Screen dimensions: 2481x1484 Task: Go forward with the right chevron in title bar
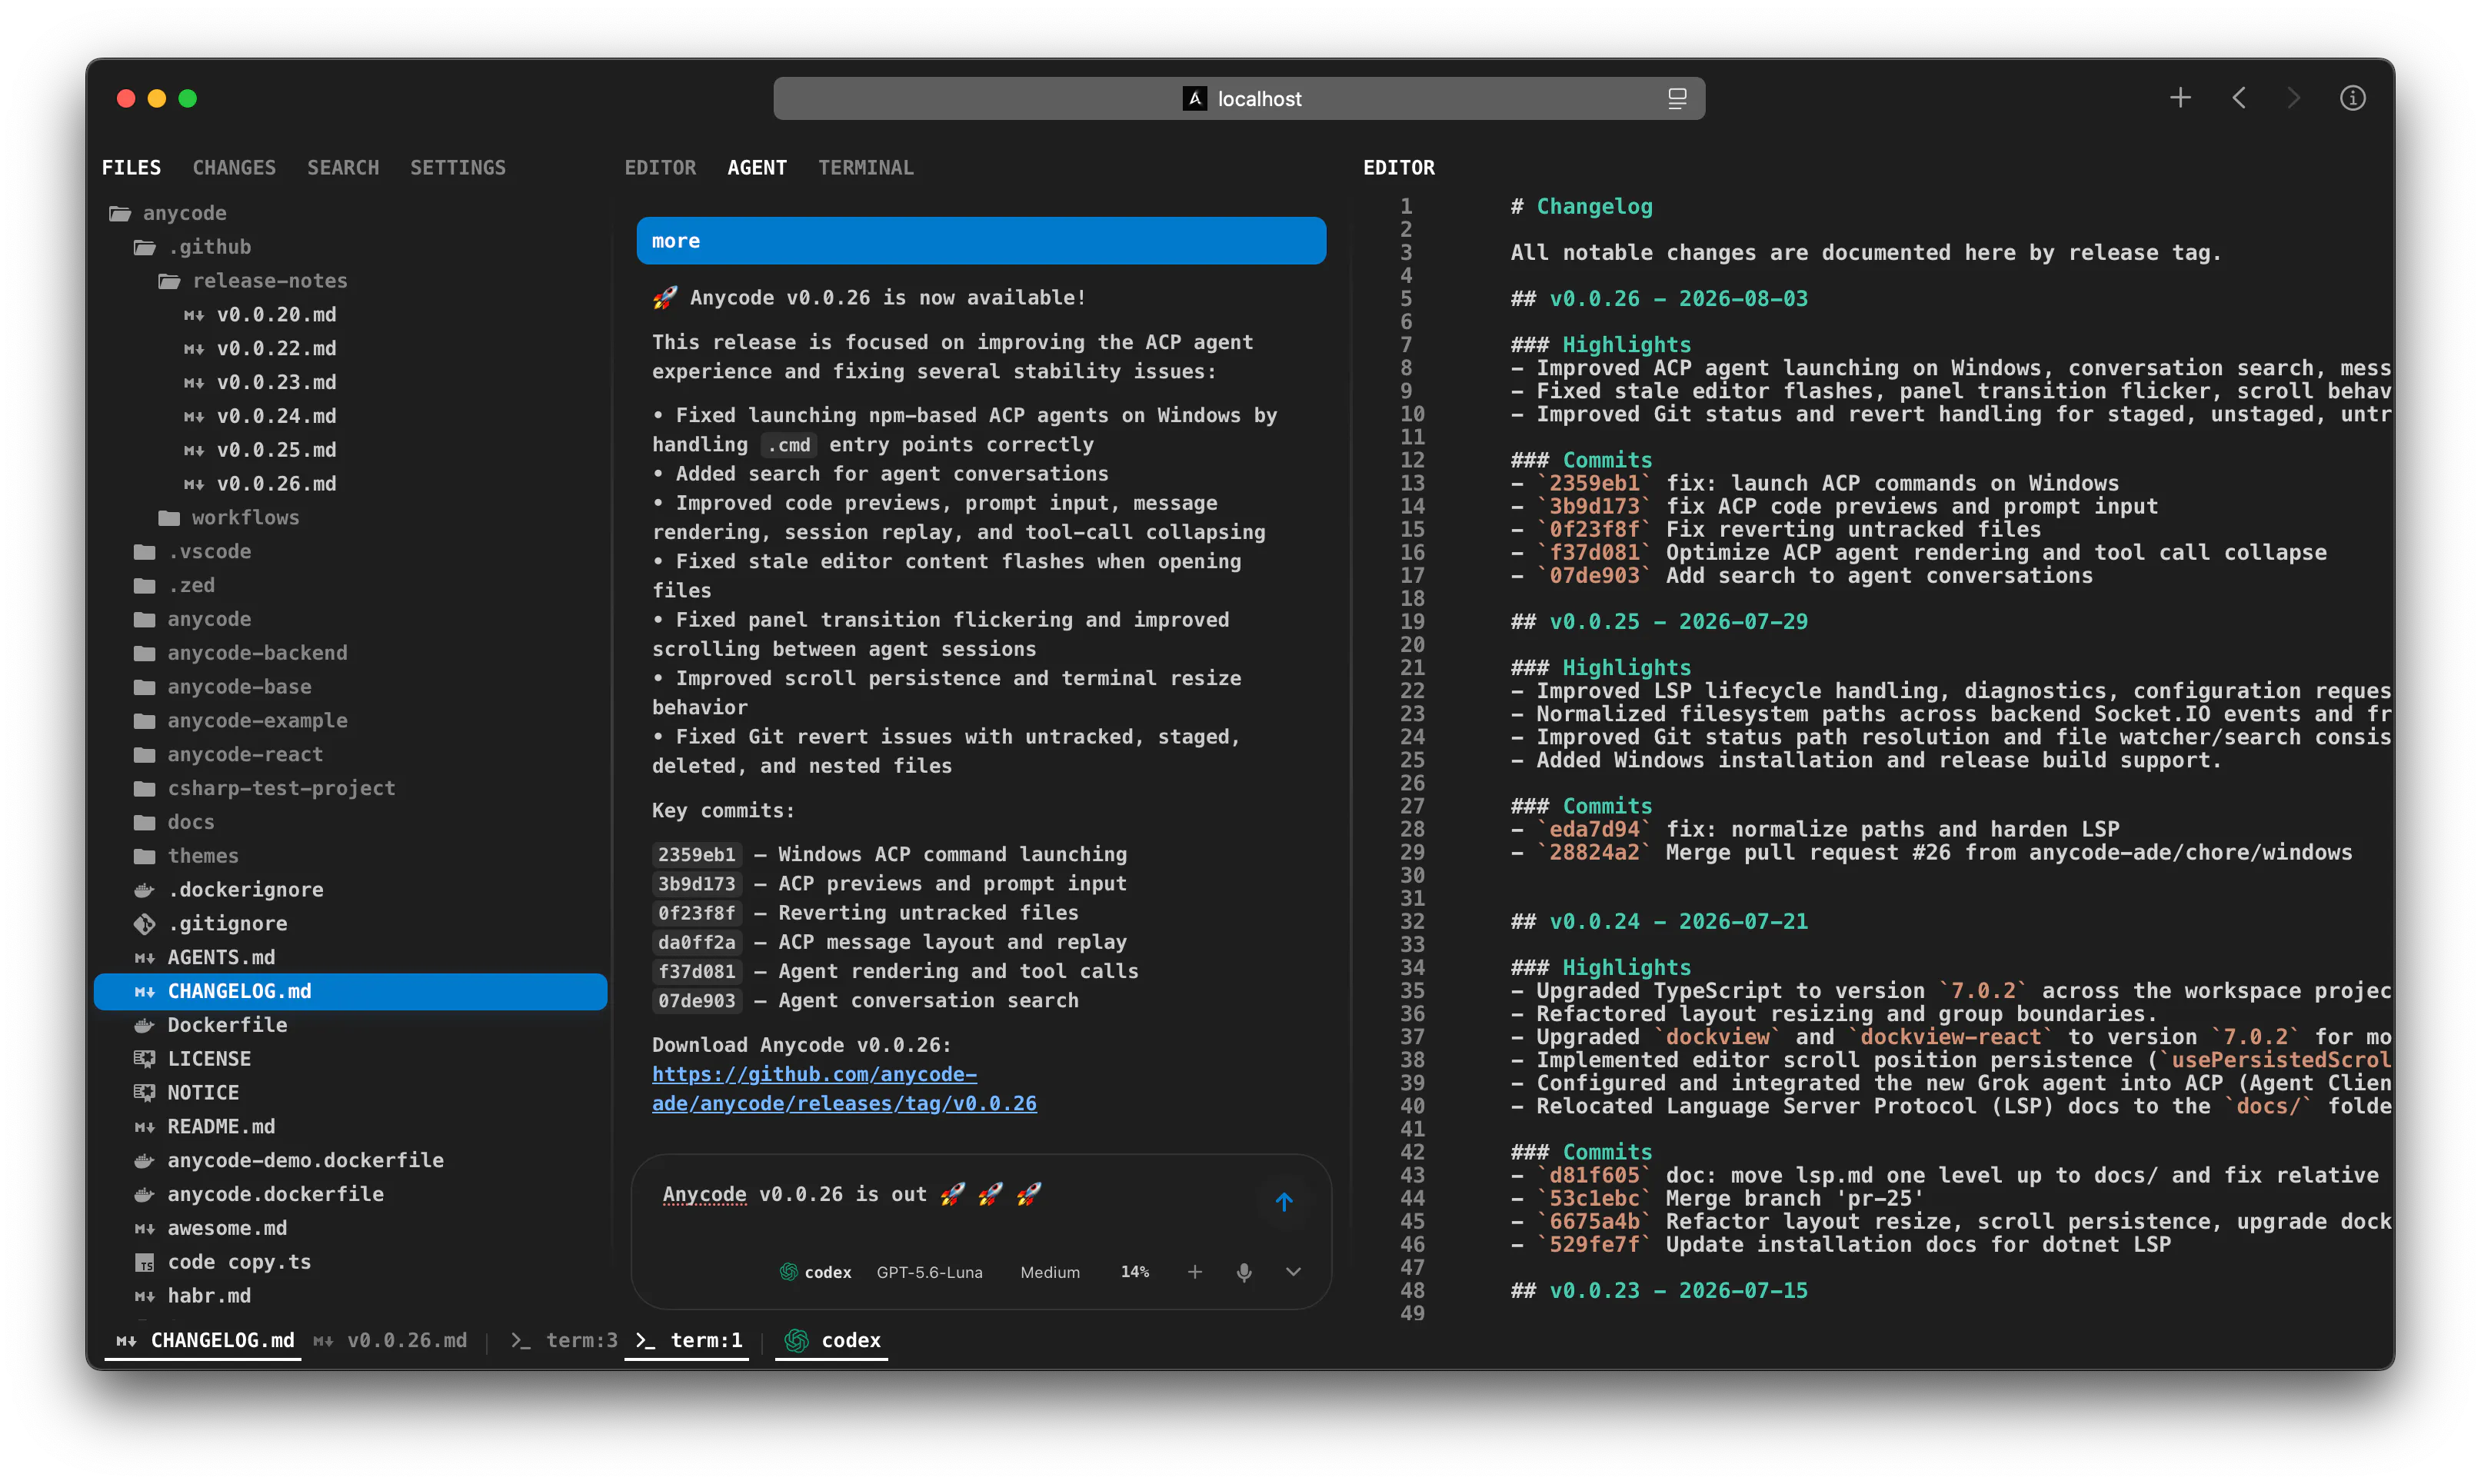[x=2293, y=98]
